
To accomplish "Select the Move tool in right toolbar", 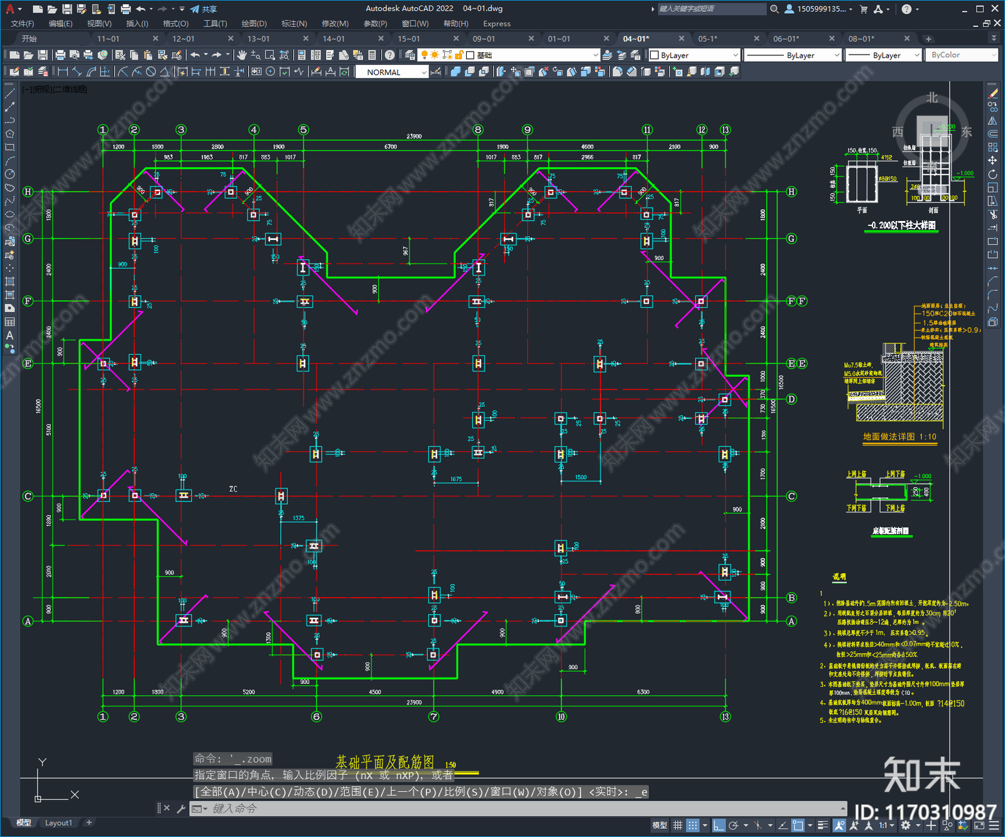I will pos(992,161).
